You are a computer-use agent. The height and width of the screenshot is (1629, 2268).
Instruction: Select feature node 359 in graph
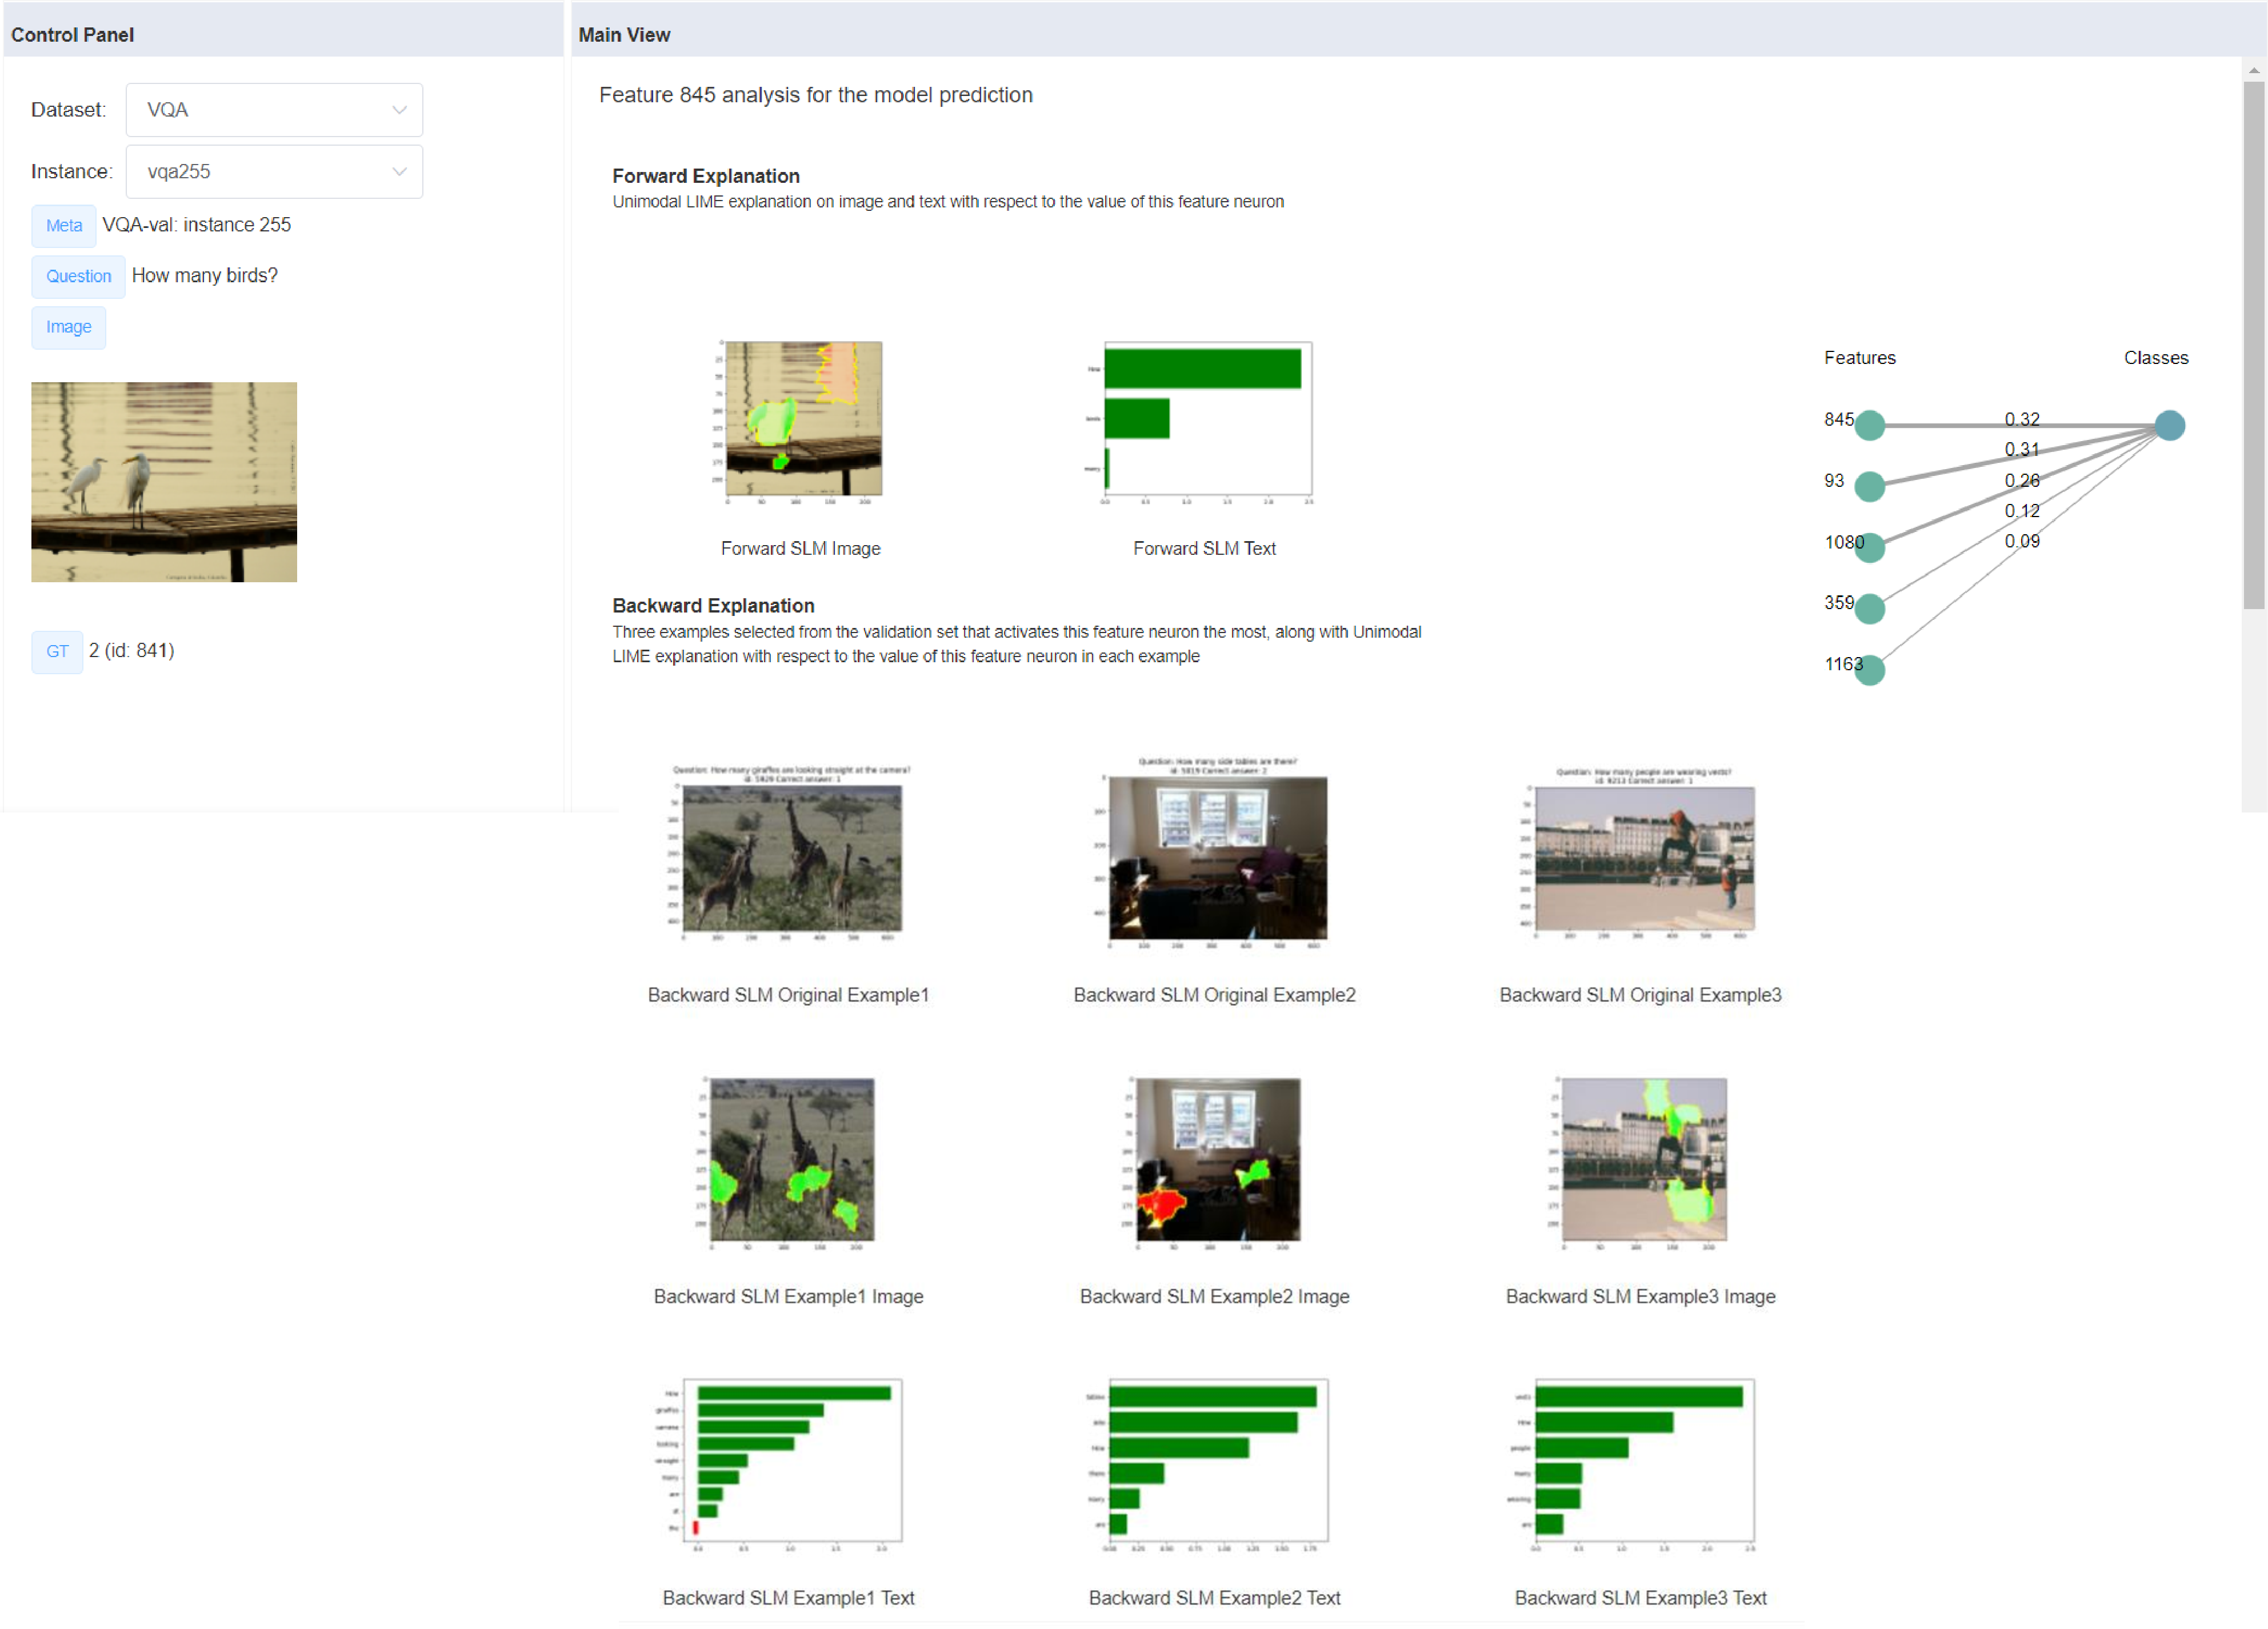(1870, 609)
